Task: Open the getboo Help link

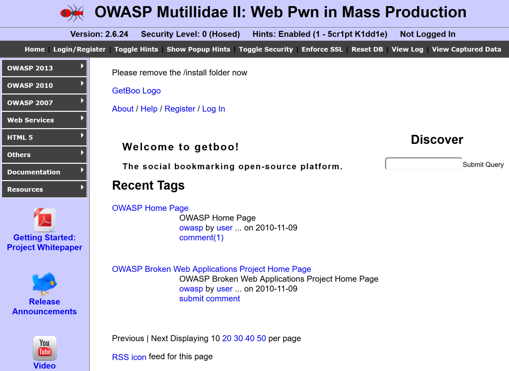Action: coord(149,109)
